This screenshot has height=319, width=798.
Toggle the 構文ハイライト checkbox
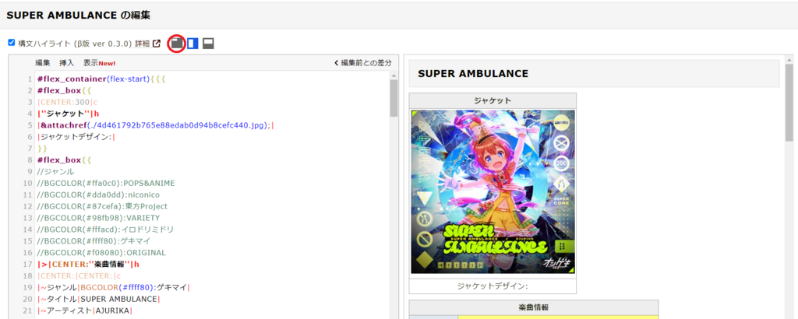(12, 43)
